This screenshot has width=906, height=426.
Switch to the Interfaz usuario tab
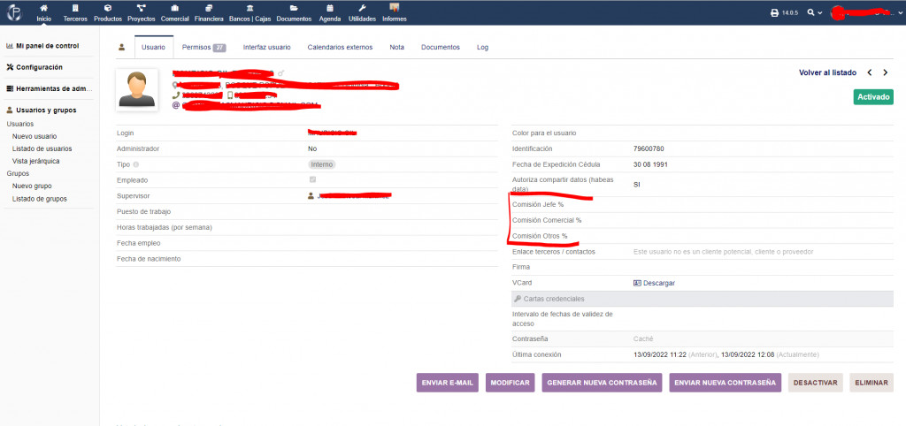(267, 48)
